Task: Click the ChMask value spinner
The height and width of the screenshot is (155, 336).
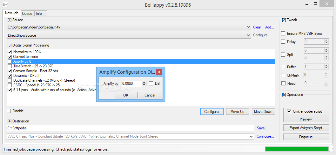Action: point(326,75)
